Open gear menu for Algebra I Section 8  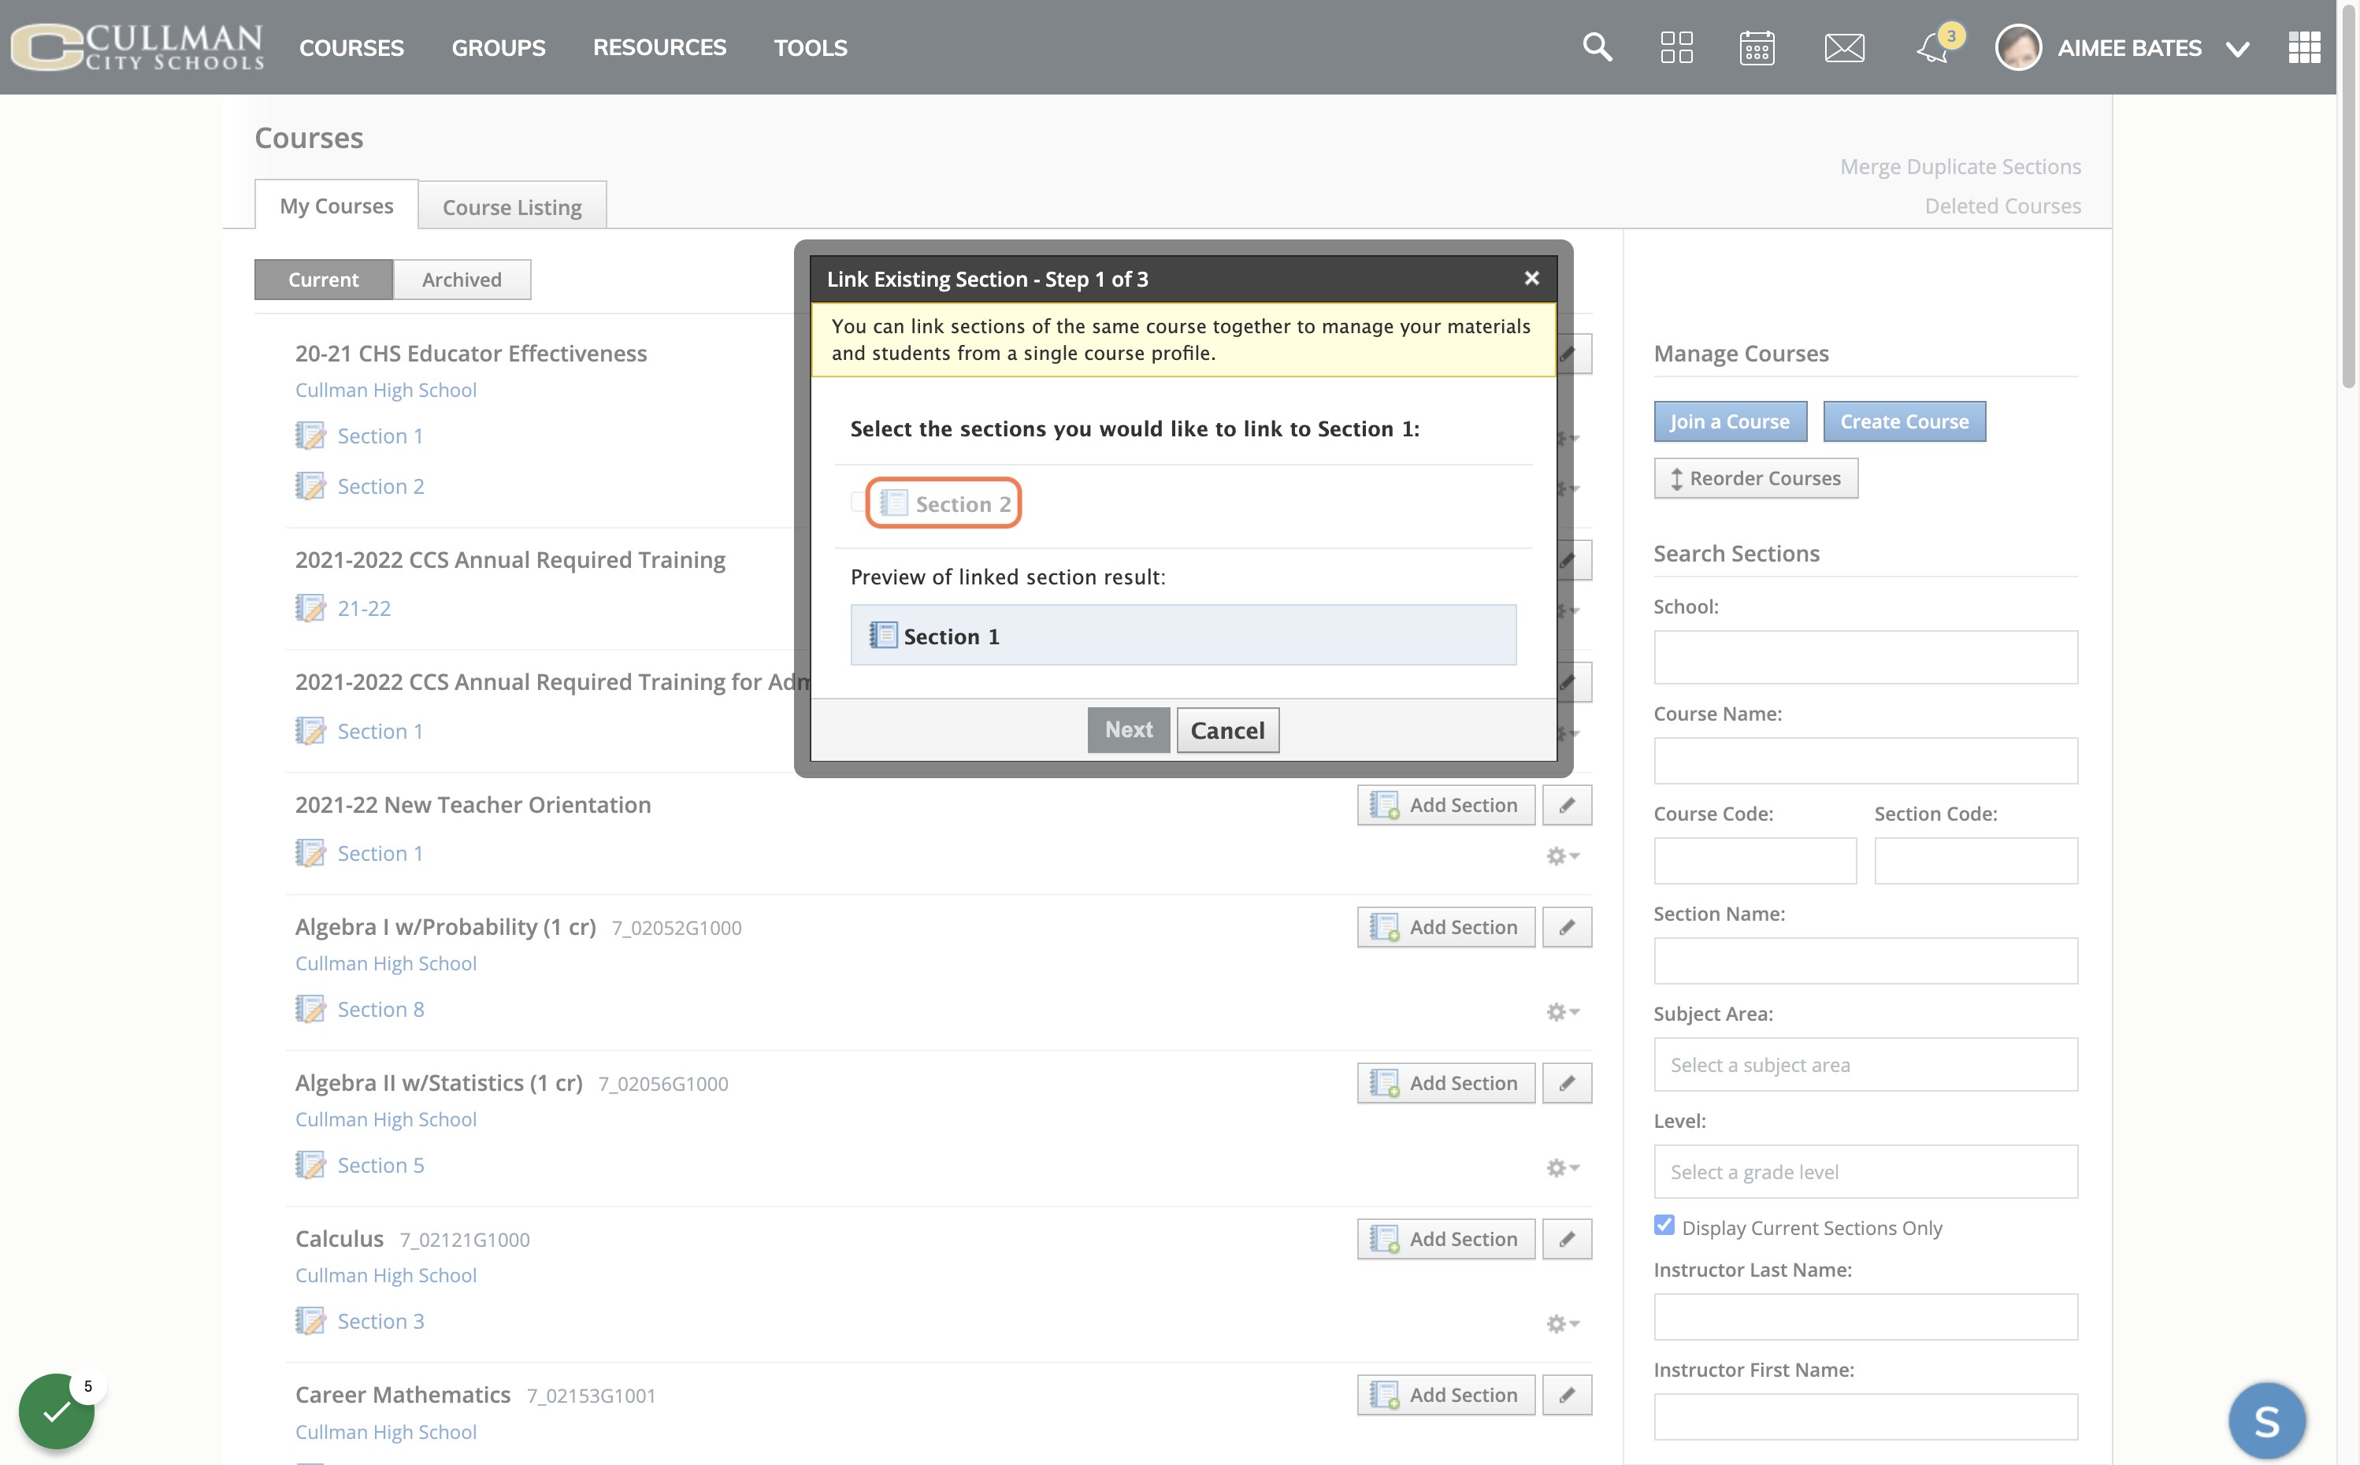(x=1562, y=1011)
